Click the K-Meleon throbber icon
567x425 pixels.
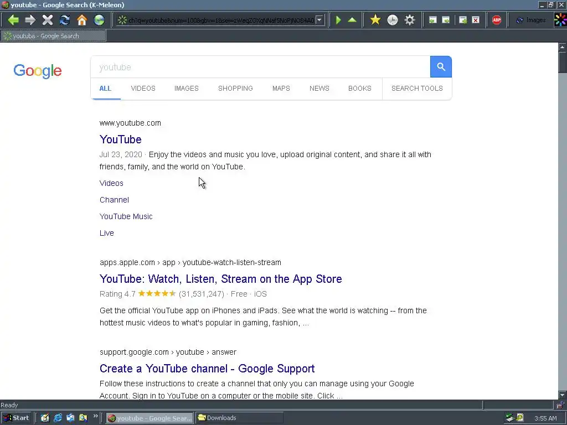point(560,20)
